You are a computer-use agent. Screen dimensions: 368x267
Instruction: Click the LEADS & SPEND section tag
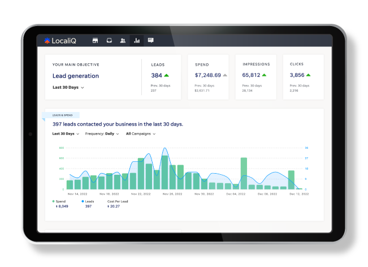62,115
